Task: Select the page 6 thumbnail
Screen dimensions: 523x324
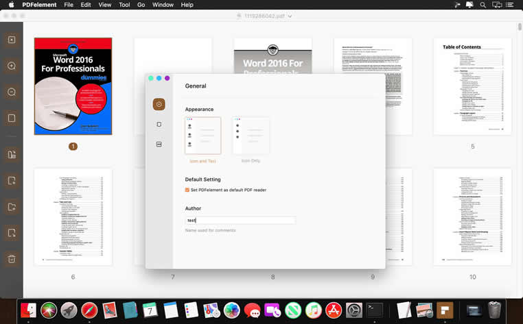Action: tap(73, 216)
